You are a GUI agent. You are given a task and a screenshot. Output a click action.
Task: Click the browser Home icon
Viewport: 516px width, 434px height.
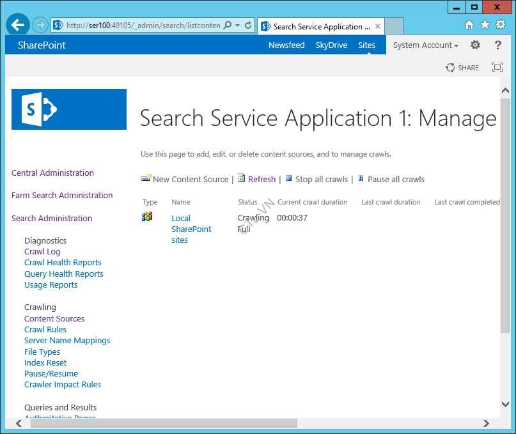click(469, 25)
